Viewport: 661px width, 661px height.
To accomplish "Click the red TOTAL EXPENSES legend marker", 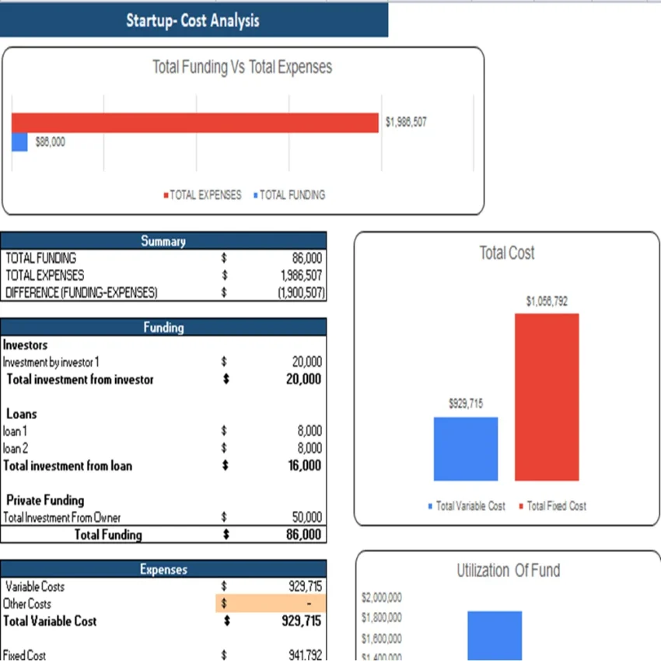I will pos(166,195).
